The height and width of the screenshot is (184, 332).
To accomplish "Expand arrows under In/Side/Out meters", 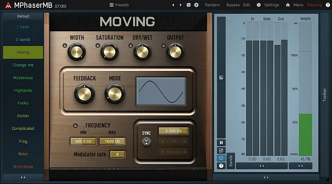I will (262, 166).
